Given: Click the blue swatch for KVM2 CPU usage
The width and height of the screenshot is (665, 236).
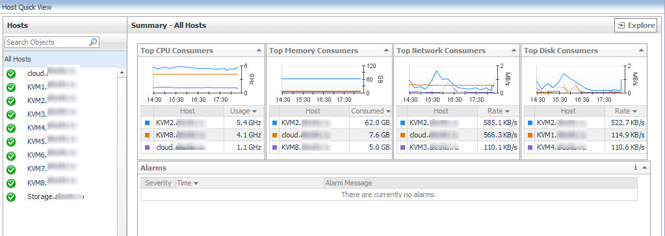Looking at the screenshot, I should coord(147,123).
